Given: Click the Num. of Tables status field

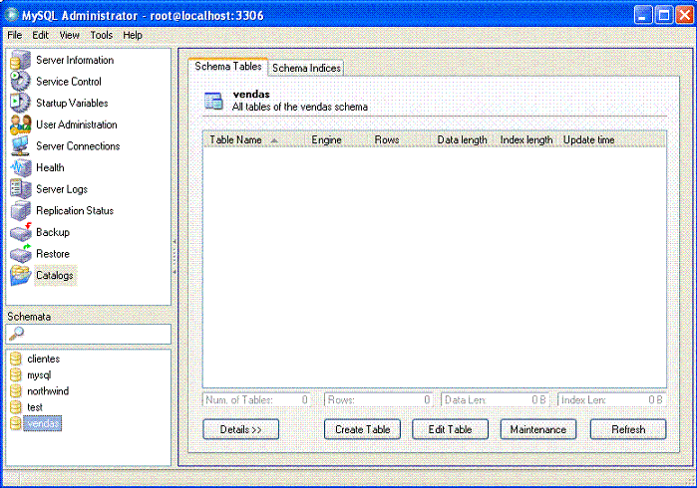Looking at the screenshot, I should [257, 399].
